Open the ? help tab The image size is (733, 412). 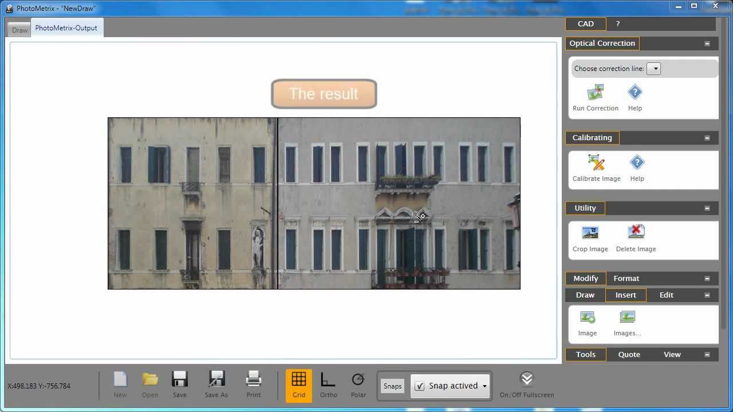click(x=617, y=24)
